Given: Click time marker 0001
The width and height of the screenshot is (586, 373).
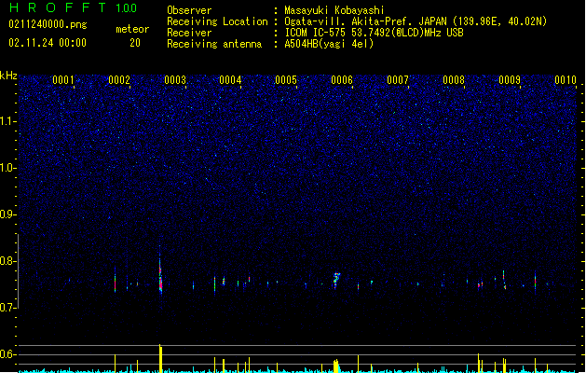Looking at the screenshot, I should point(63,80).
